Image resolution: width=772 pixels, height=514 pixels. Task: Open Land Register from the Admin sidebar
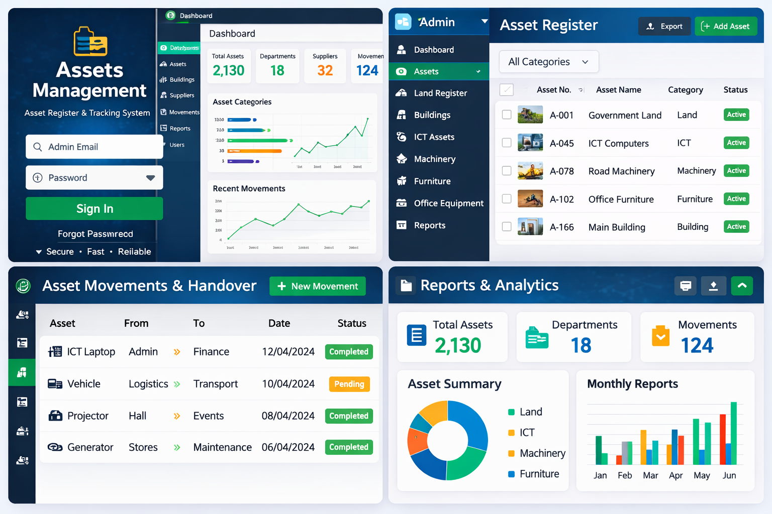coord(439,93)
